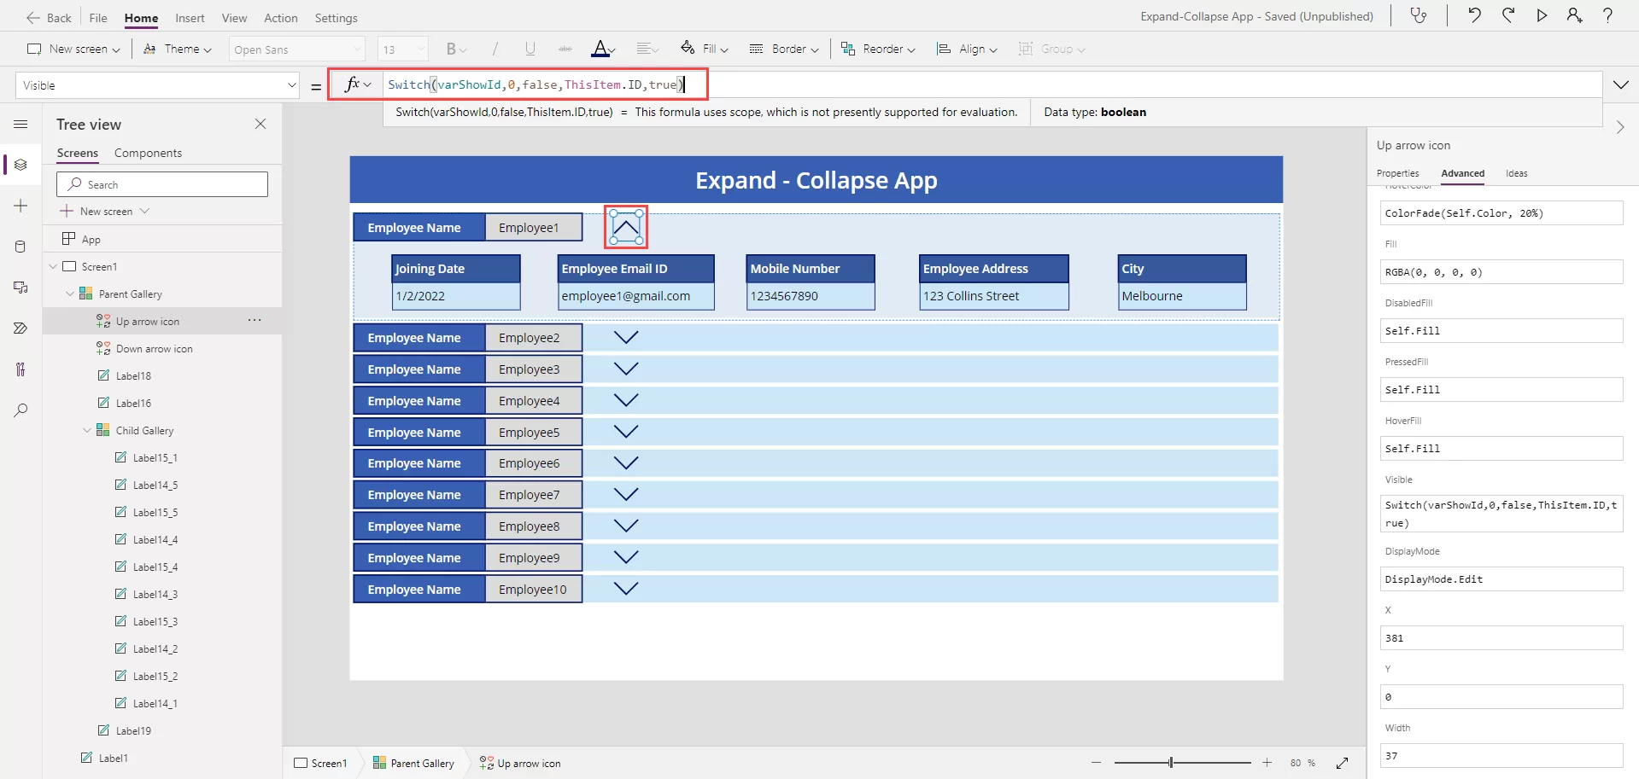Switch to the Properties tab
Image resolution: width=1639 pixels, height=779 pixels.
[1397, 173]
